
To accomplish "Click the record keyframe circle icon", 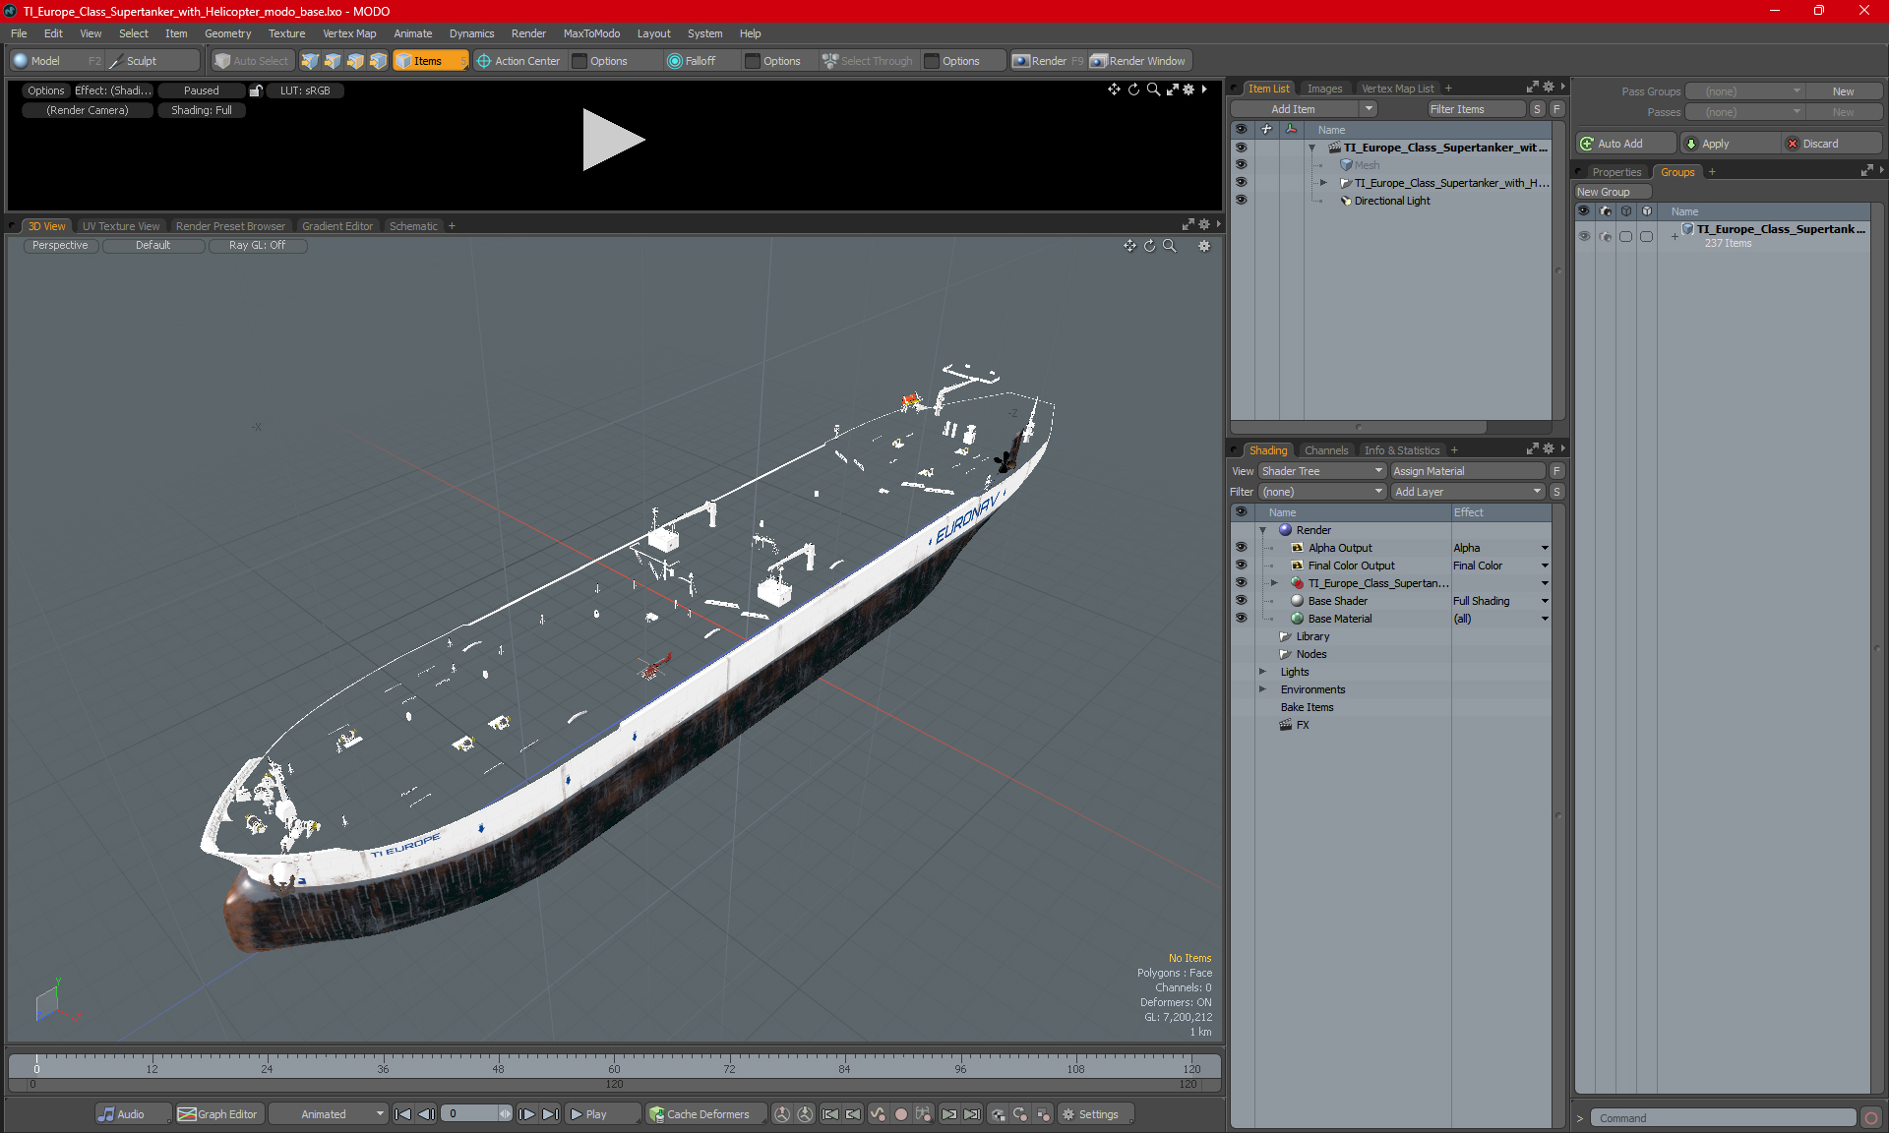I will pos(900,1114).
